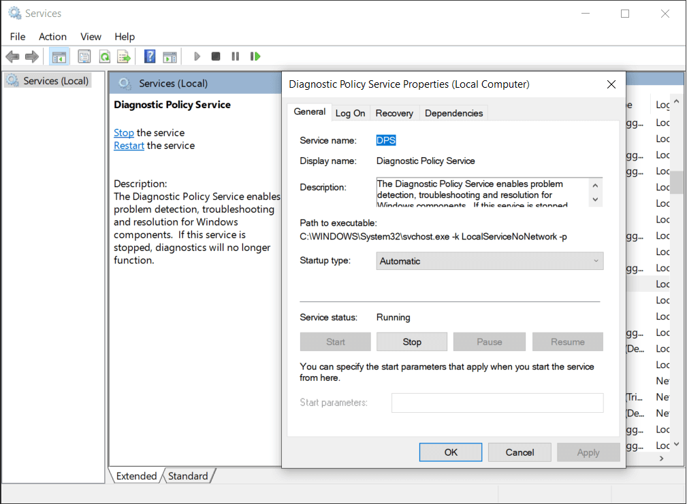This screenshot has height=504, width=687.
Task: Switch to Standard view tab at bottom
Action: click(188, 476)
